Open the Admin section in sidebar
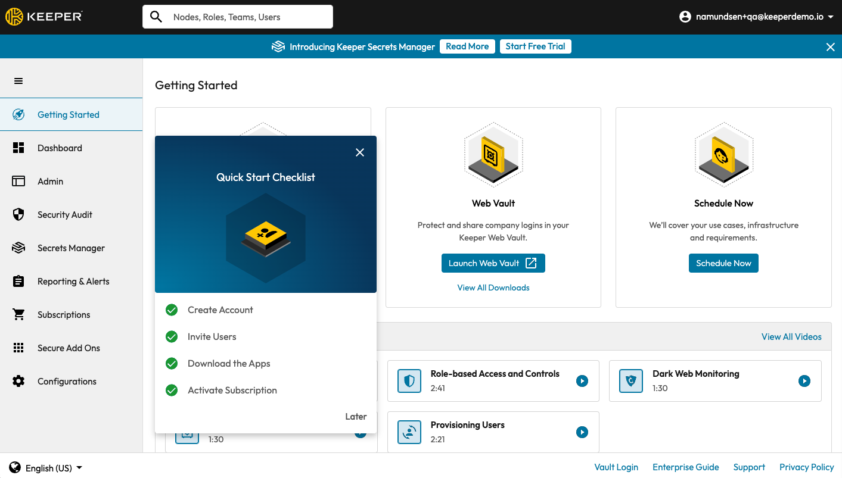Image resolution: width=842 pixels, height=478 pixels. click(50, 182)
